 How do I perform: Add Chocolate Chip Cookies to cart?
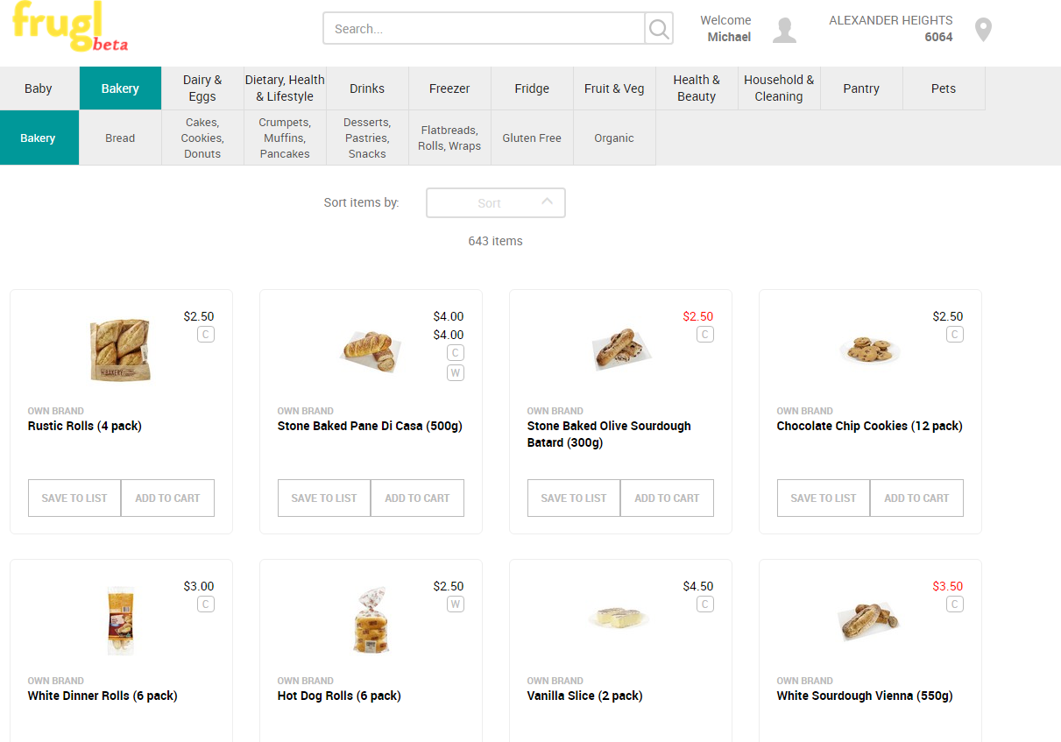pos(916,498)
